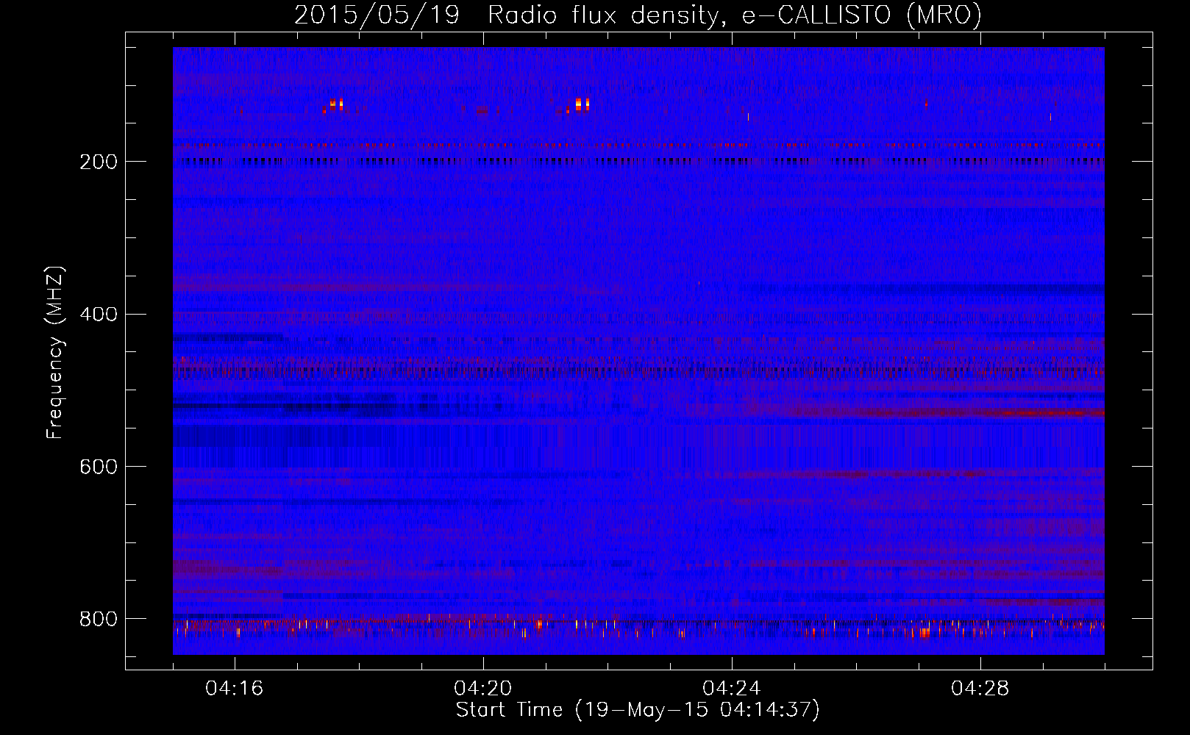The image size is (1190, 735).
Task: Click the 400 frequency tick label
Action: point(99,315)
